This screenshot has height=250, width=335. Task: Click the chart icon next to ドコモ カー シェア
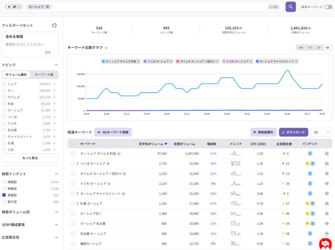[109, 184]
